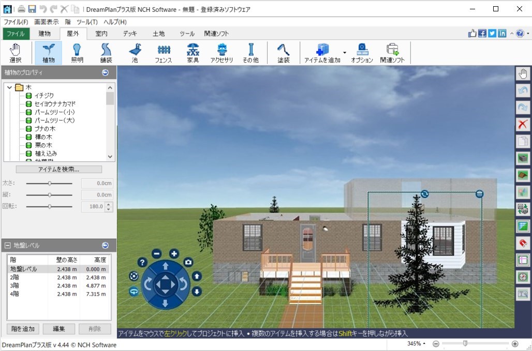Click the compass icon in right sidebar
Screen dimensions: 532x351
523,277
